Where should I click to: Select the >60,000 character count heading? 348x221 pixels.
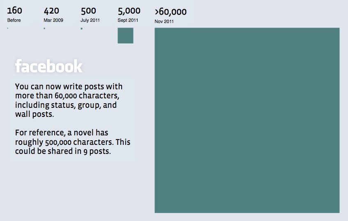[171, 12]
